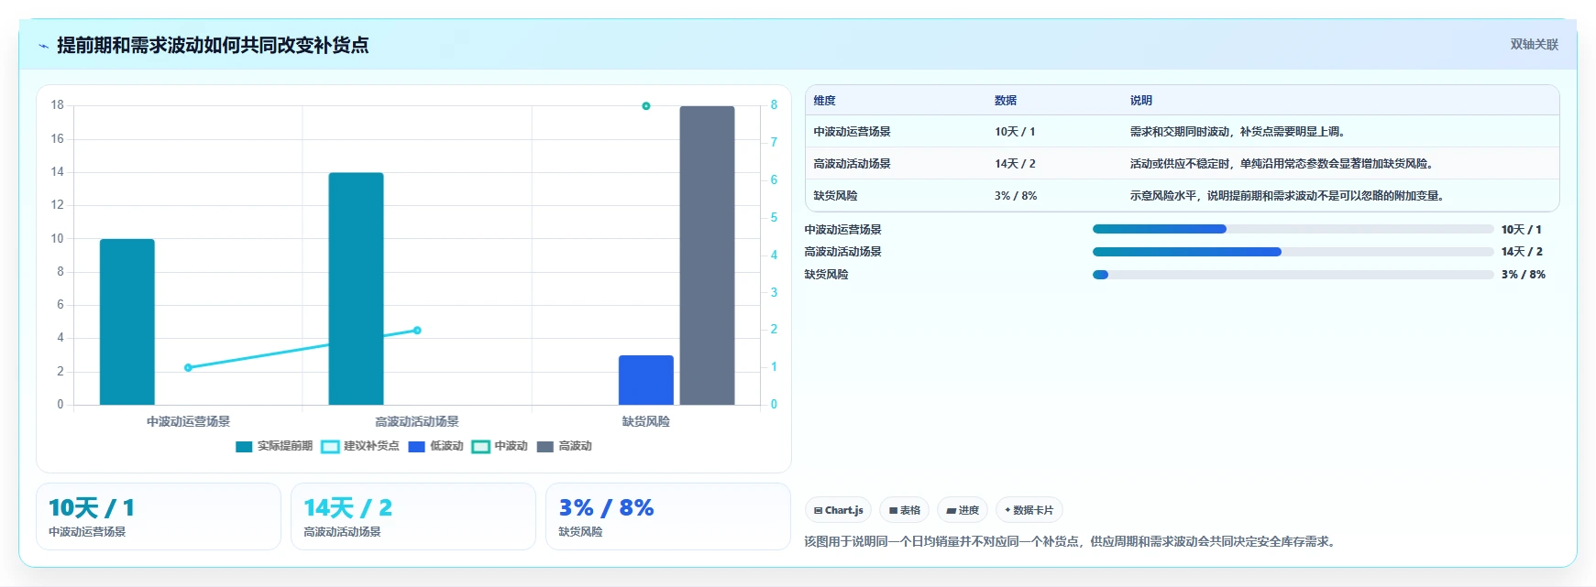Click the 缺货风险 progress bar

tap(1293, 275)
